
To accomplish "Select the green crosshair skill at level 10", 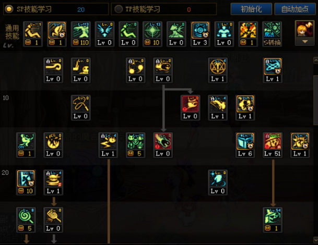I will point(152,31).
